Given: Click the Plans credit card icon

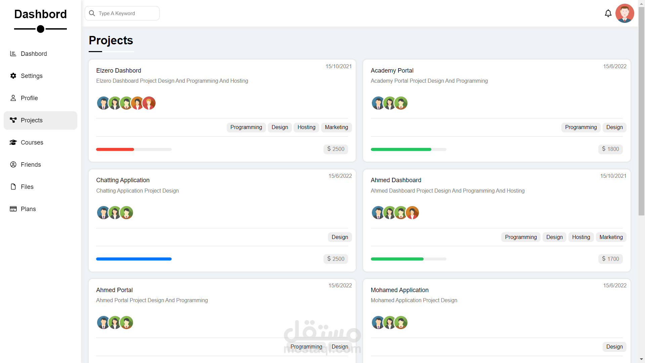Looking at the screenshot, I should pyautogui.click(x=13, y=209).
